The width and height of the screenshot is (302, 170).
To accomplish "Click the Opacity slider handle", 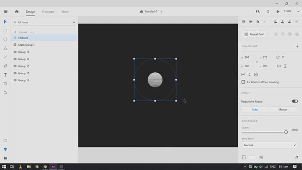I will click(286, 132).
